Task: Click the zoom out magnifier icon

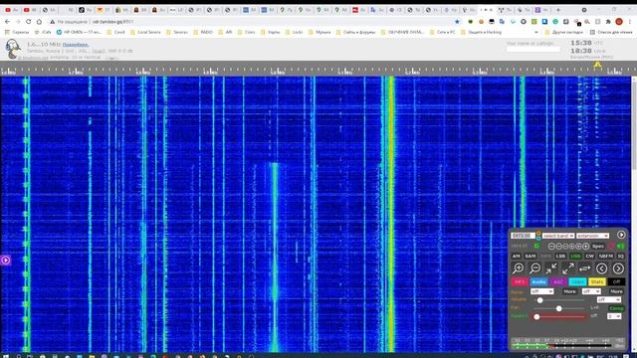Action: (535, 268)
